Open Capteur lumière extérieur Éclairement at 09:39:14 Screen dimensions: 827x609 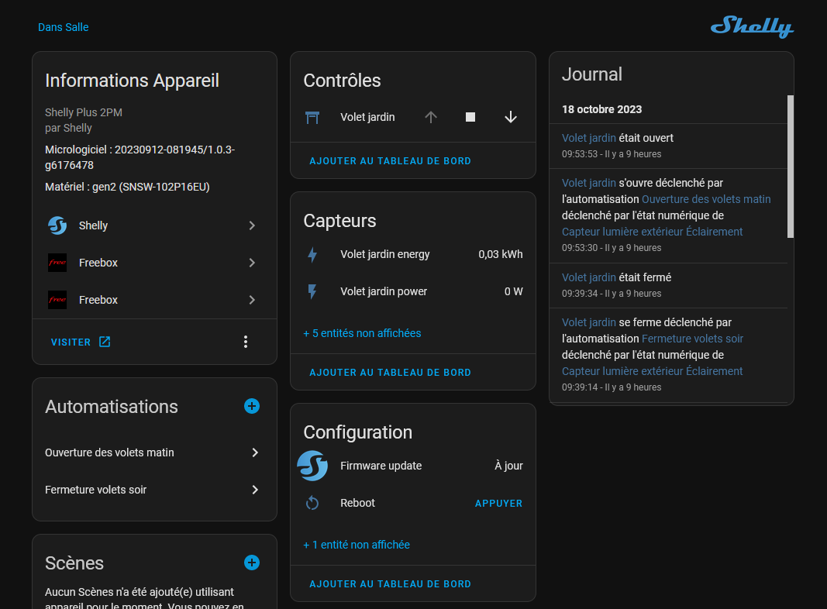[x=652, y=371]
